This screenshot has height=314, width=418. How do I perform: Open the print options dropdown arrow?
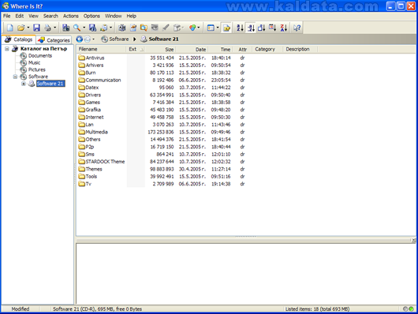54,28
